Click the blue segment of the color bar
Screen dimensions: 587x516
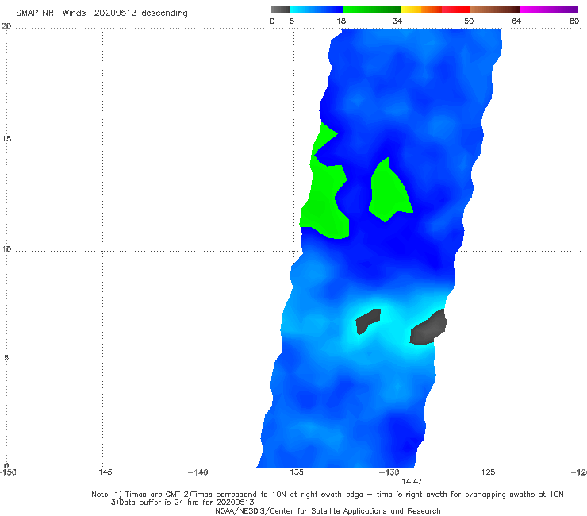point(317,10)
